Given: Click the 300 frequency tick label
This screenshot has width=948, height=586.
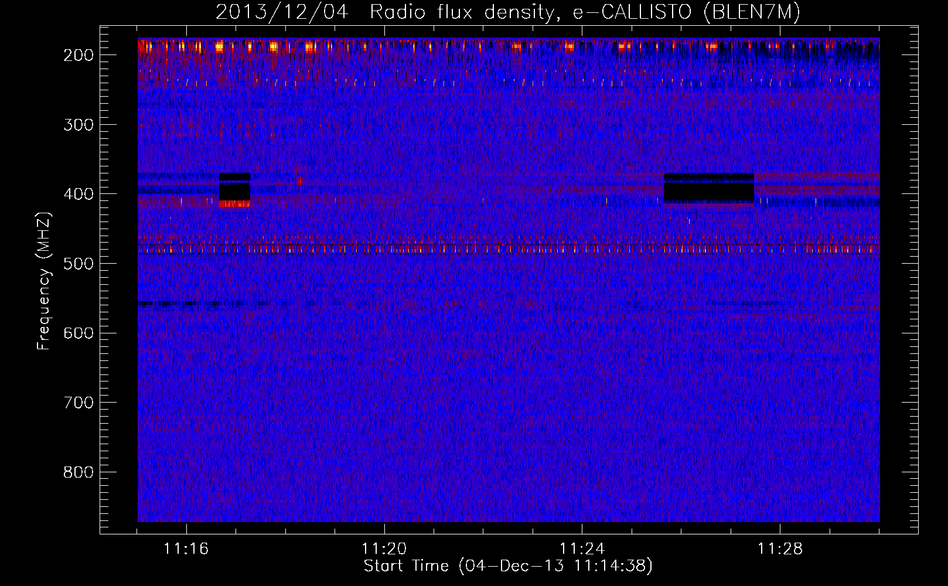Looking at the screenshot, I should [x=78, y=125].
